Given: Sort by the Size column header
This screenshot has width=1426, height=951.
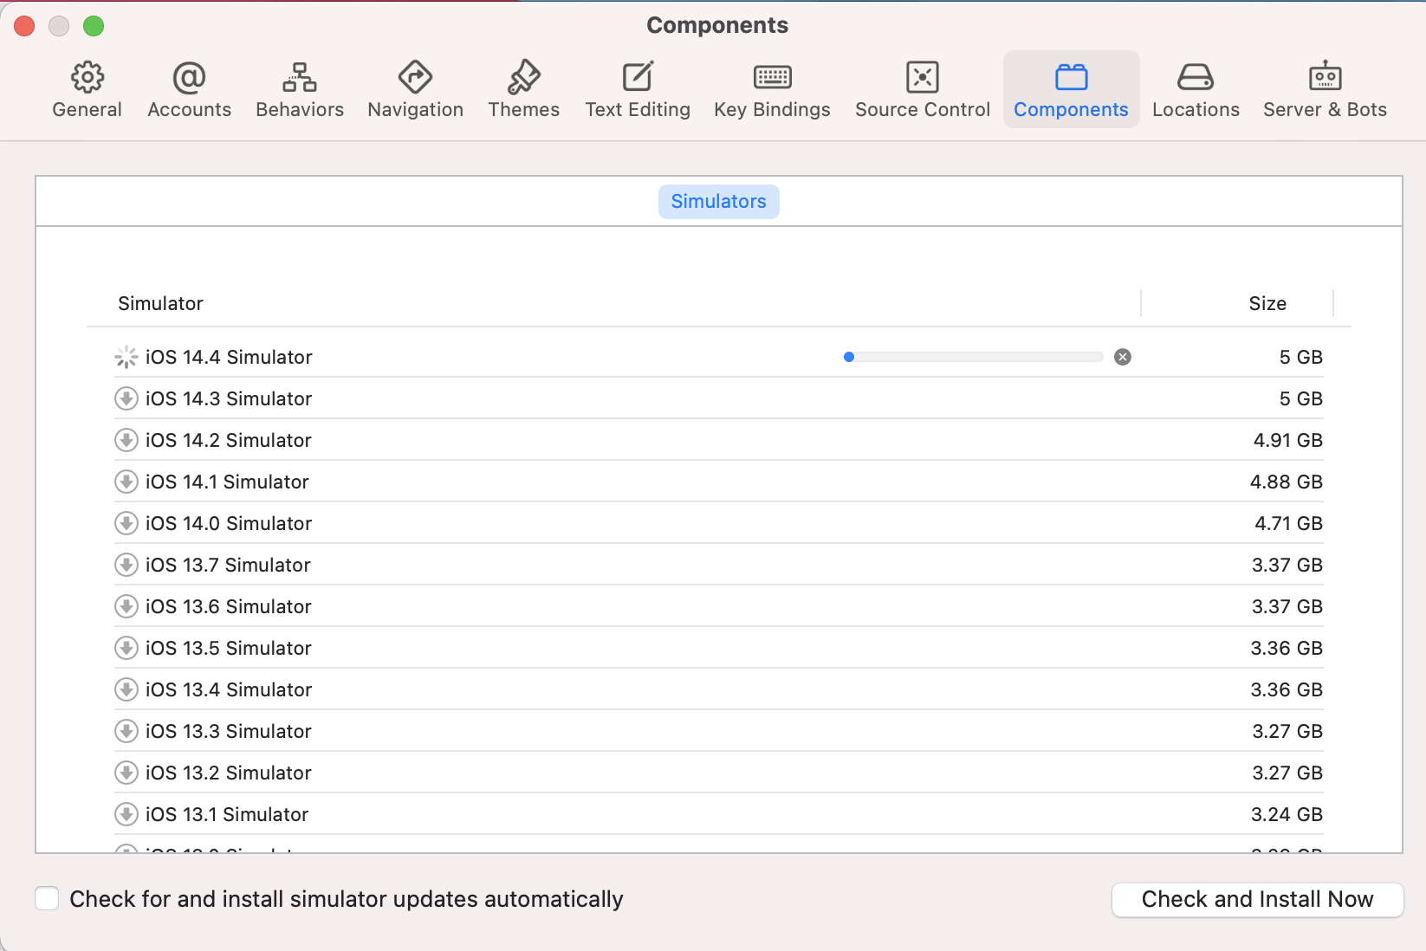Looking at the screenshot, I should [x=1267, y=303].
